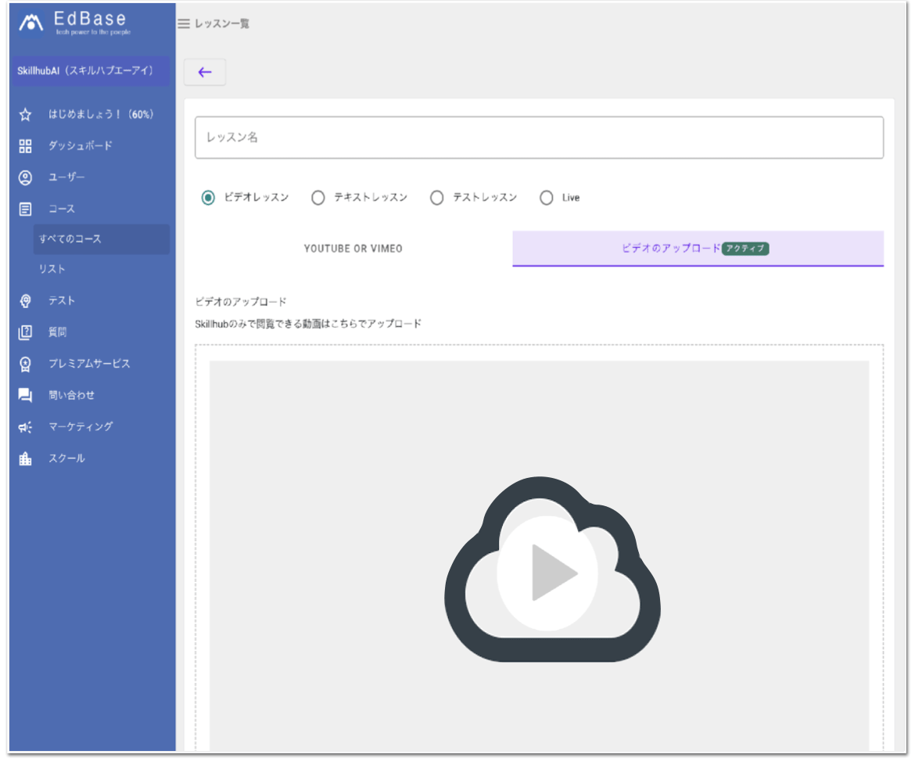The width and height of the screenshot is (915, 776).
Task: Click the EdBase mountain logo icon
Action: pyautogui.click(x=31, y=23)
